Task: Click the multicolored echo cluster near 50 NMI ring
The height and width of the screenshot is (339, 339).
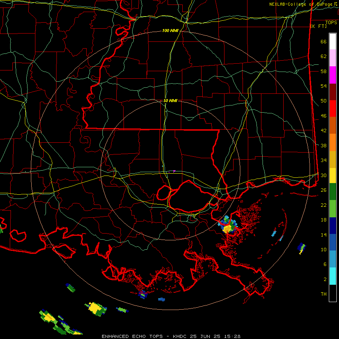Action: (x=228, y=225)
